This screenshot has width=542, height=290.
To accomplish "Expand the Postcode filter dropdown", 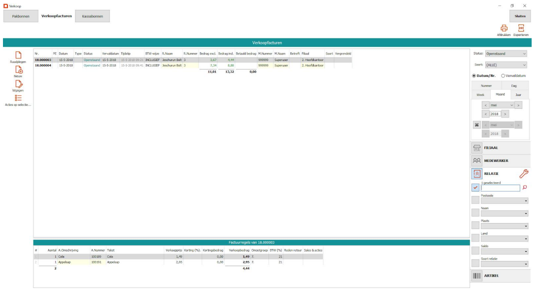I will [525, 201].
